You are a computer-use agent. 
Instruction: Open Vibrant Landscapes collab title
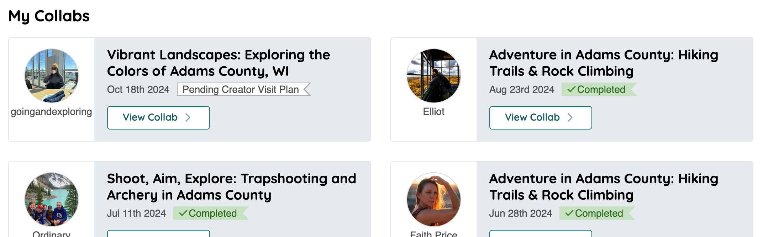[219, 63]
